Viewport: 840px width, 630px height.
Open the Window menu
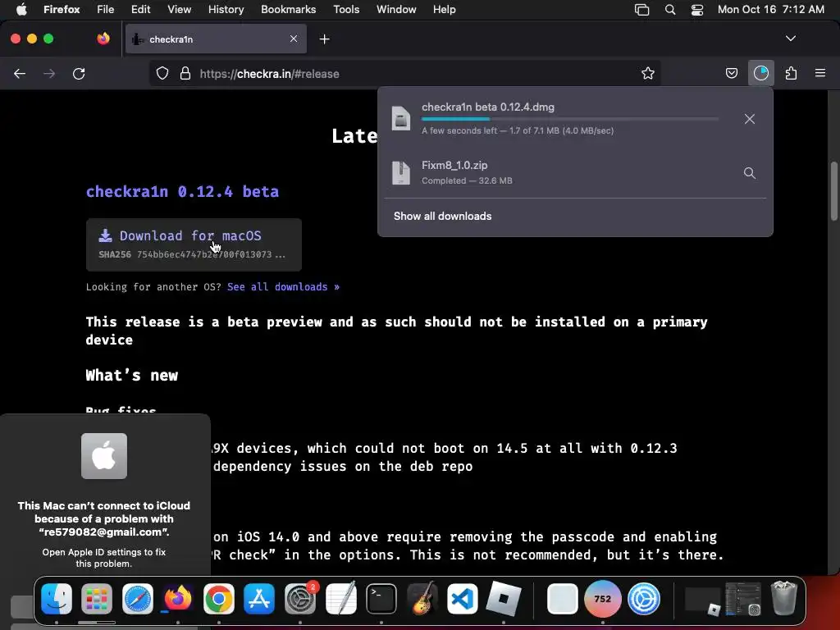(396, 10)
